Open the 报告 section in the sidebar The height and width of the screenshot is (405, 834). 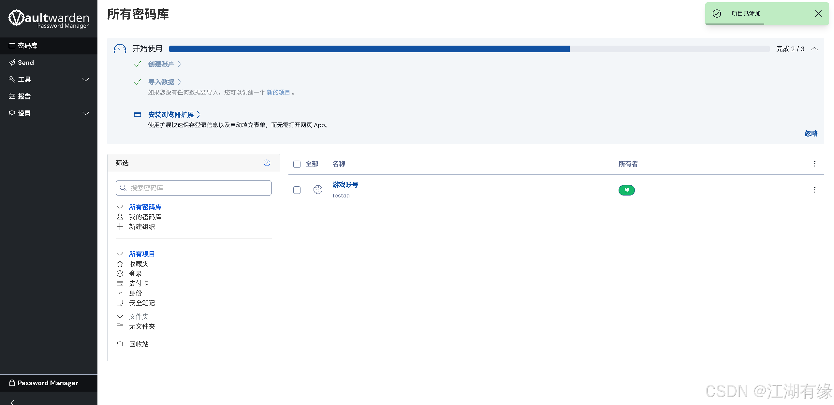[24, 96]
